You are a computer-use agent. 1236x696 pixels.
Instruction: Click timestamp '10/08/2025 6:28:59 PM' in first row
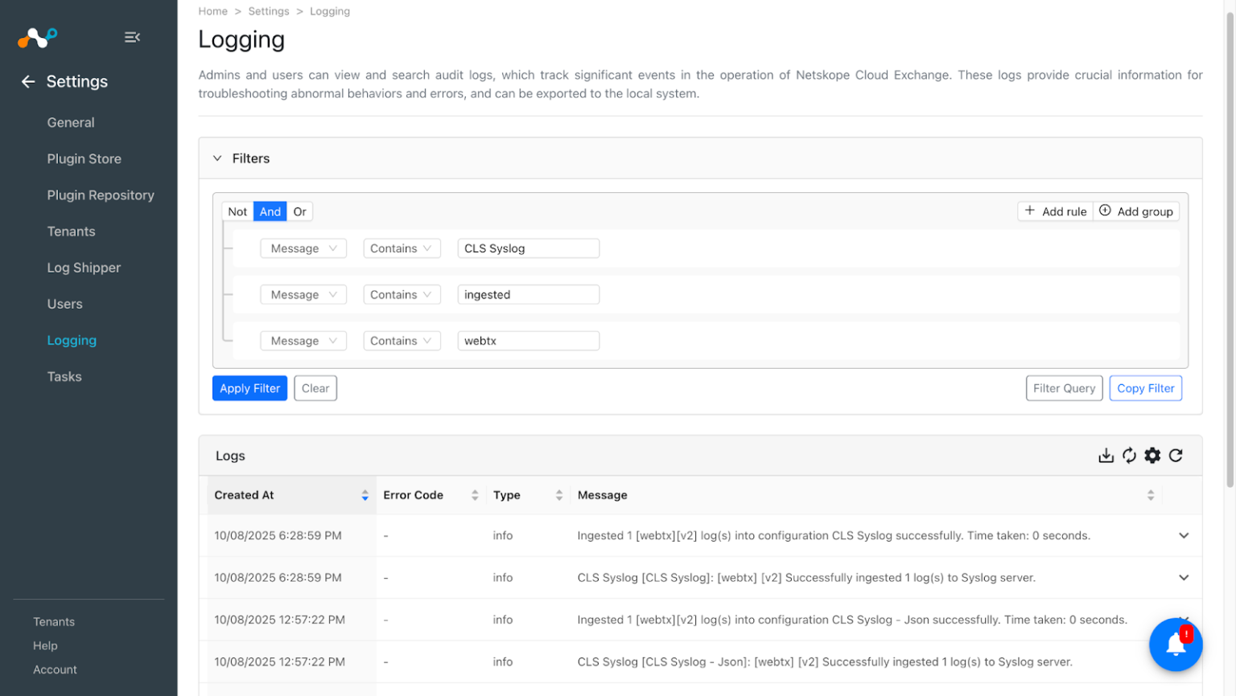(x=278, y=535)
